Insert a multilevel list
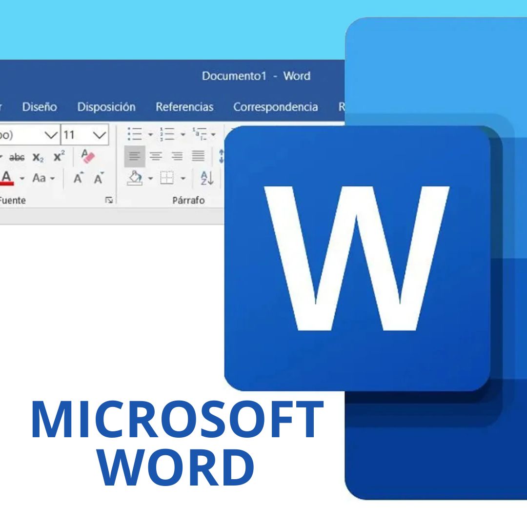The height and width of the screenshot is (527, 527). pyautogui.click(x=199, y=134)
